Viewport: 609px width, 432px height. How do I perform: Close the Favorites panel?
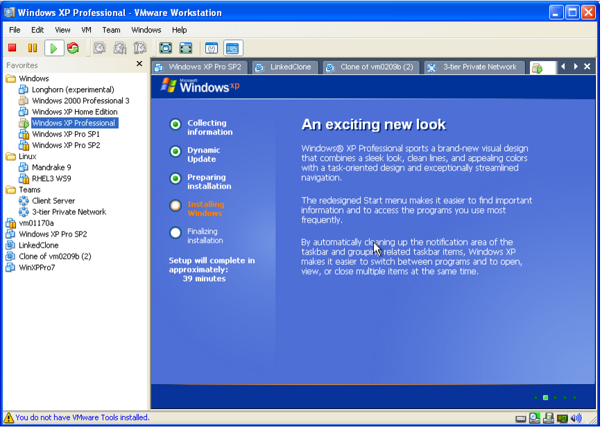(x=139, y=64)
